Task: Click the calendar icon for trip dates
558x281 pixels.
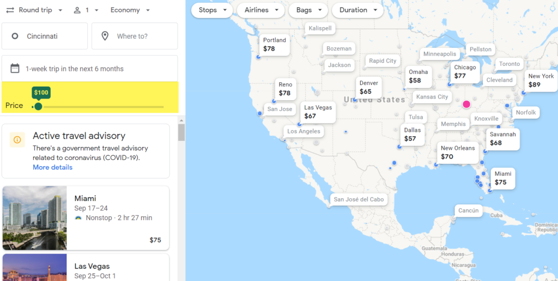Action: (15, 69)
